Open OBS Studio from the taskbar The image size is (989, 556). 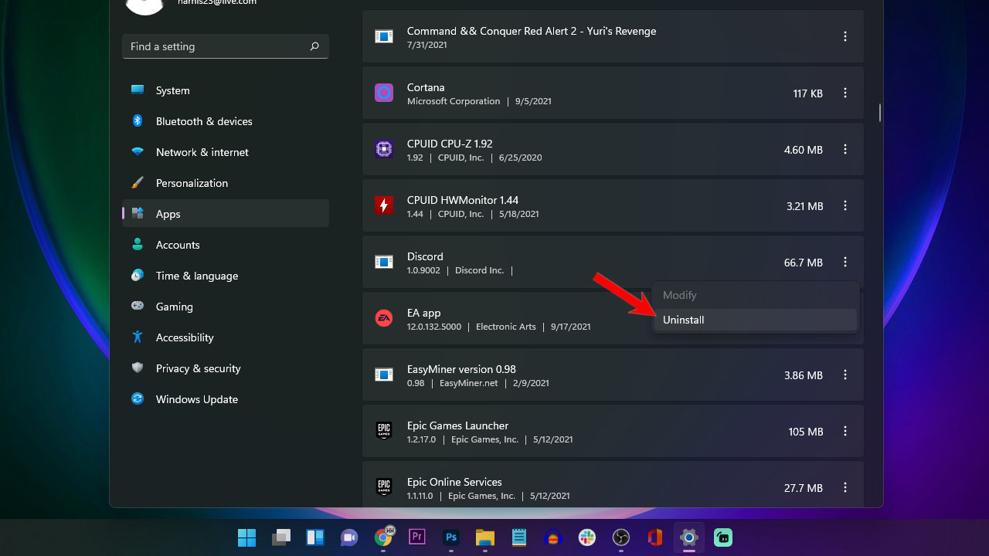point(620,537)
